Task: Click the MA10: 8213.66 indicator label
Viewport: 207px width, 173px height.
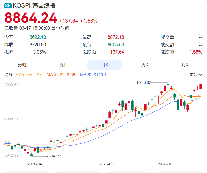Action: pyautogui.click(x=61, y=75)
